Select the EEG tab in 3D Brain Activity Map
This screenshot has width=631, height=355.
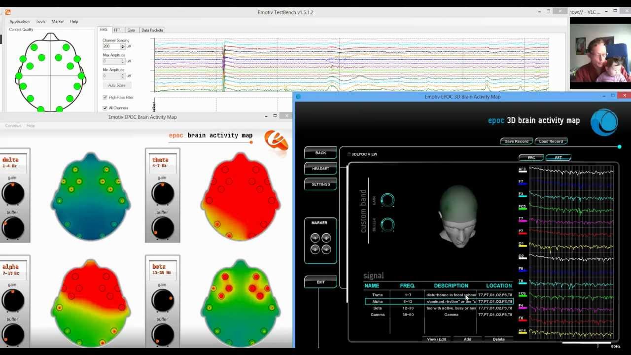coord(531,158)
